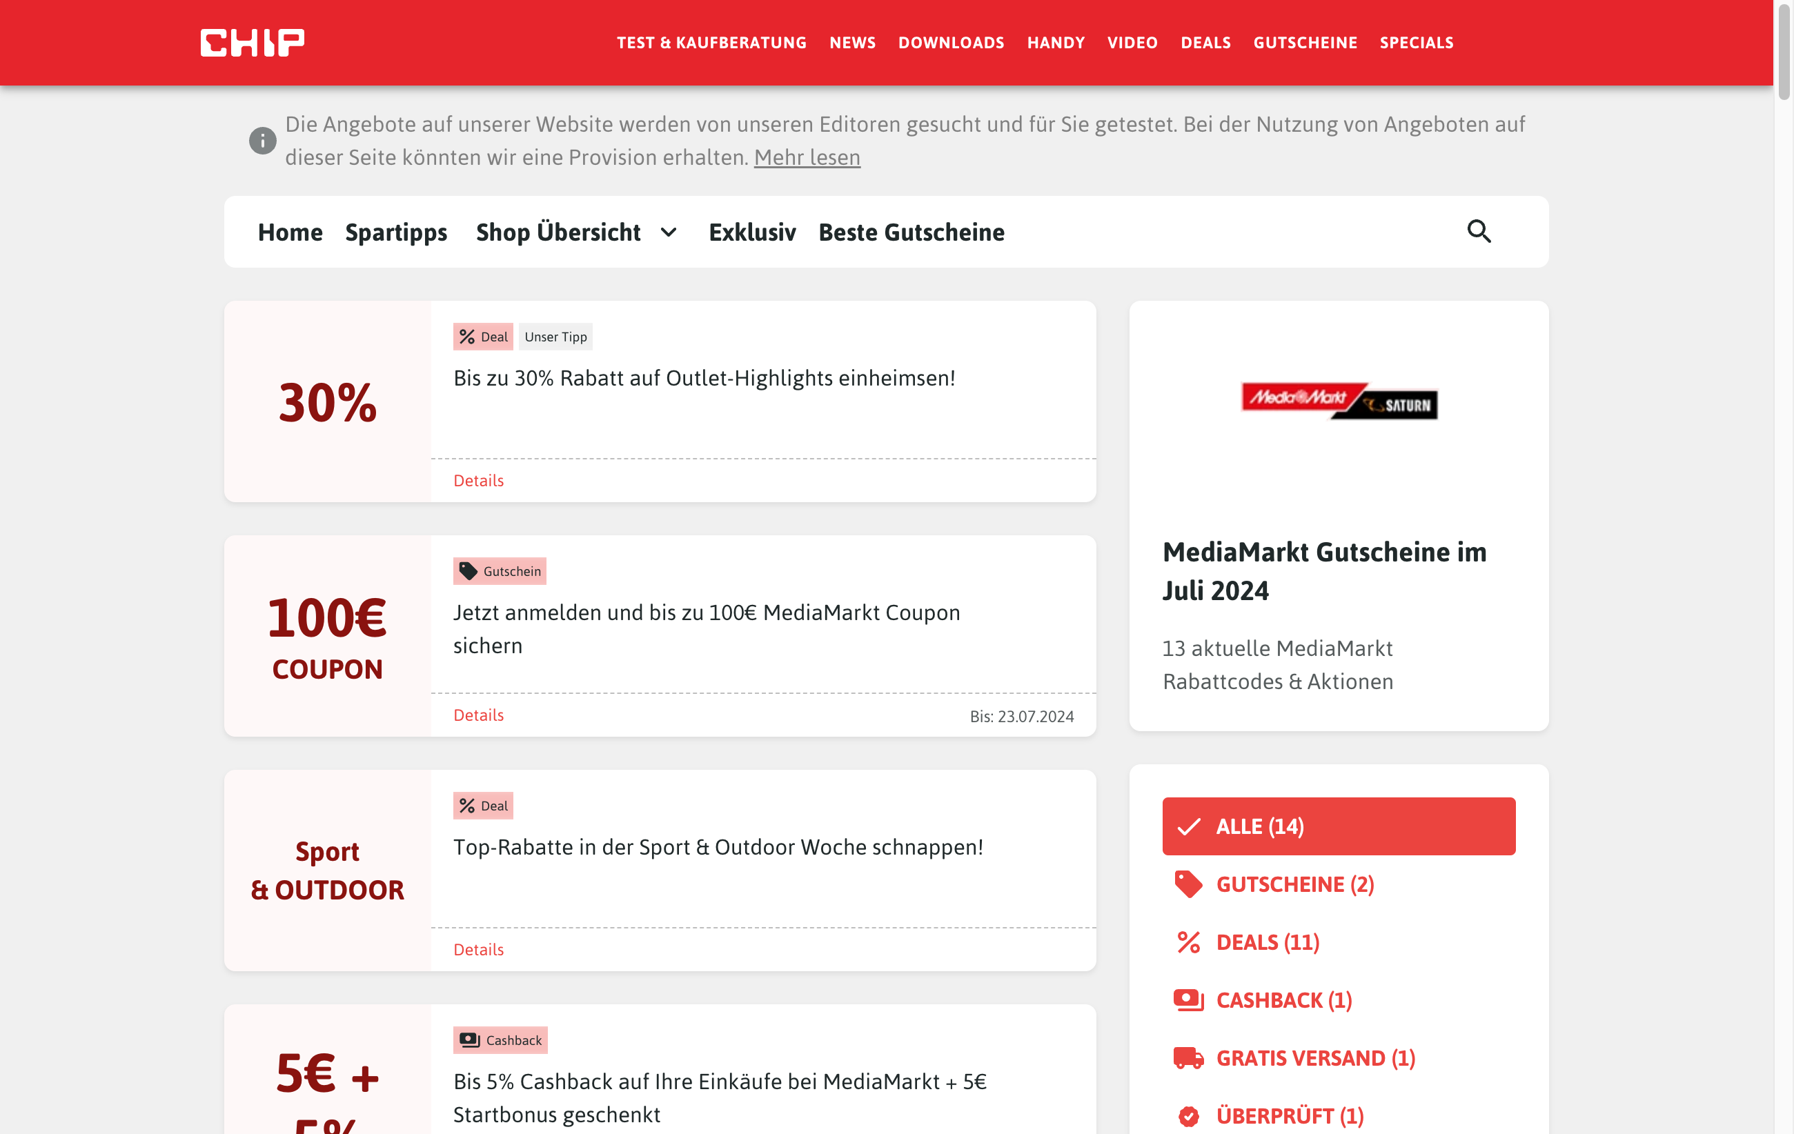Expand Details on 100€ Coupon offer
The image size is (1794, 1134).
[x=477, y=713]
